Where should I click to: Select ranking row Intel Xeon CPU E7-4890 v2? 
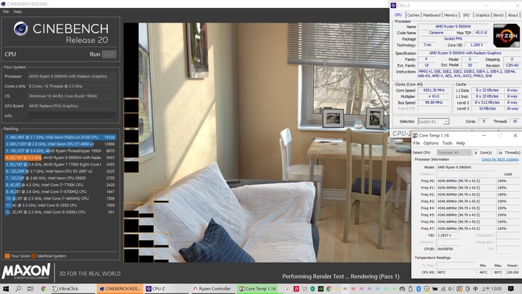[60, 144]
